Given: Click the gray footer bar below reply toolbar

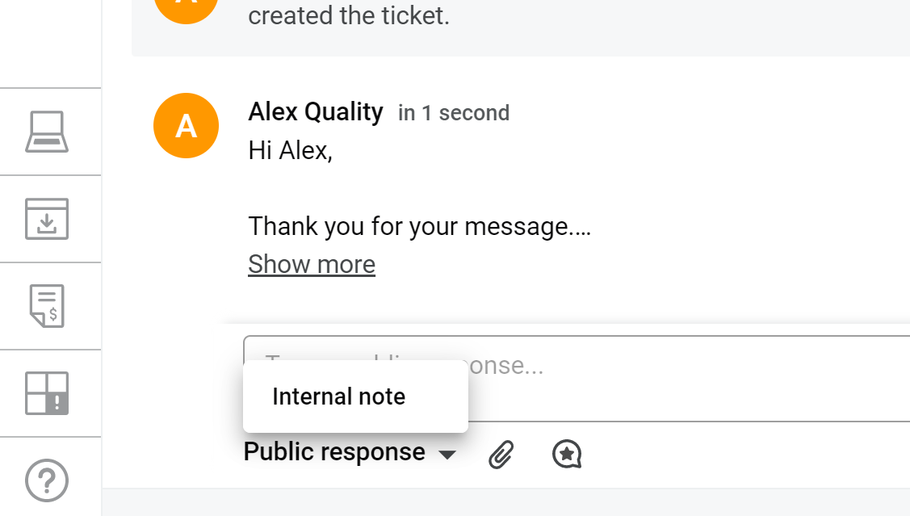Looking at the screenshot, I should pyautogui.click(x=505, y=502).
